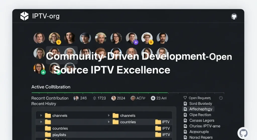Click the Open Requestt heading text

click(200, 98)
